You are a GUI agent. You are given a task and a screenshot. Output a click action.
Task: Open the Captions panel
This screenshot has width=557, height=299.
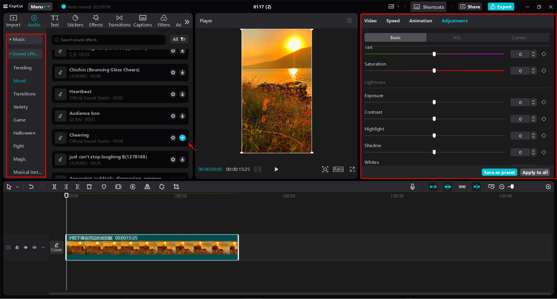click(x=143, y=21)
